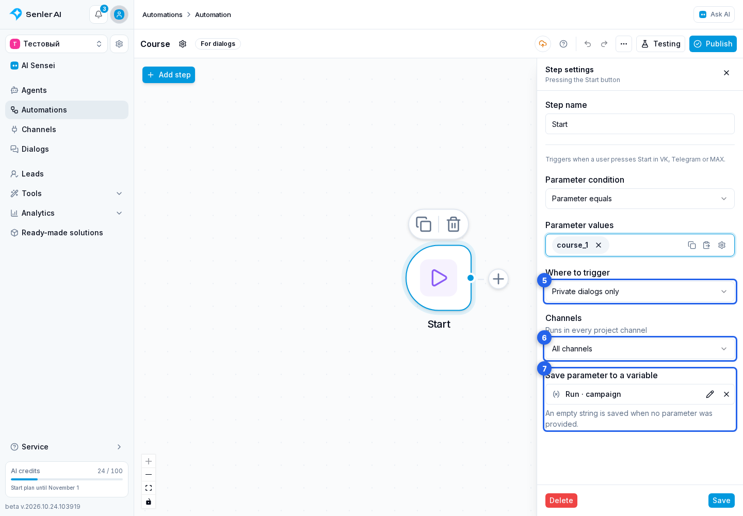This screenshot has height=516, width=743.
Task: Click the Publish button
Action: (713, 44)
